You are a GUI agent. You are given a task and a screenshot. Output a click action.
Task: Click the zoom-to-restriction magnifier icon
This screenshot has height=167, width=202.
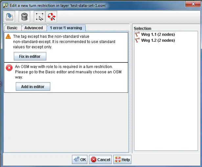tap(51, 16)
